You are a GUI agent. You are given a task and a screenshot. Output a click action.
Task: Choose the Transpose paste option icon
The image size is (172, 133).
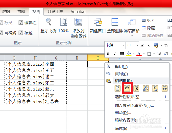tap(146, 88)
